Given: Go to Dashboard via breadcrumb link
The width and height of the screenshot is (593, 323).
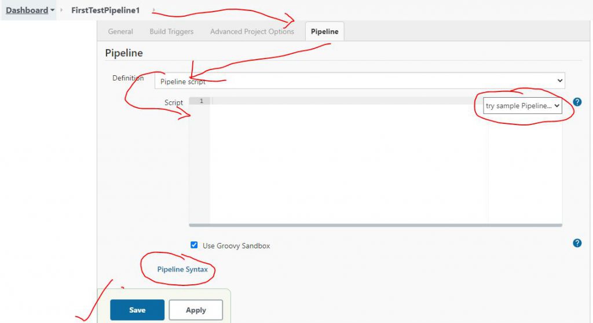Looking at the screenshot, I should (x=27, y=10).
